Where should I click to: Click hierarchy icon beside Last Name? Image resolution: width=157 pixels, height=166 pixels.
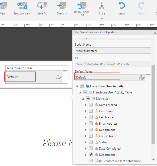[96, 117]
